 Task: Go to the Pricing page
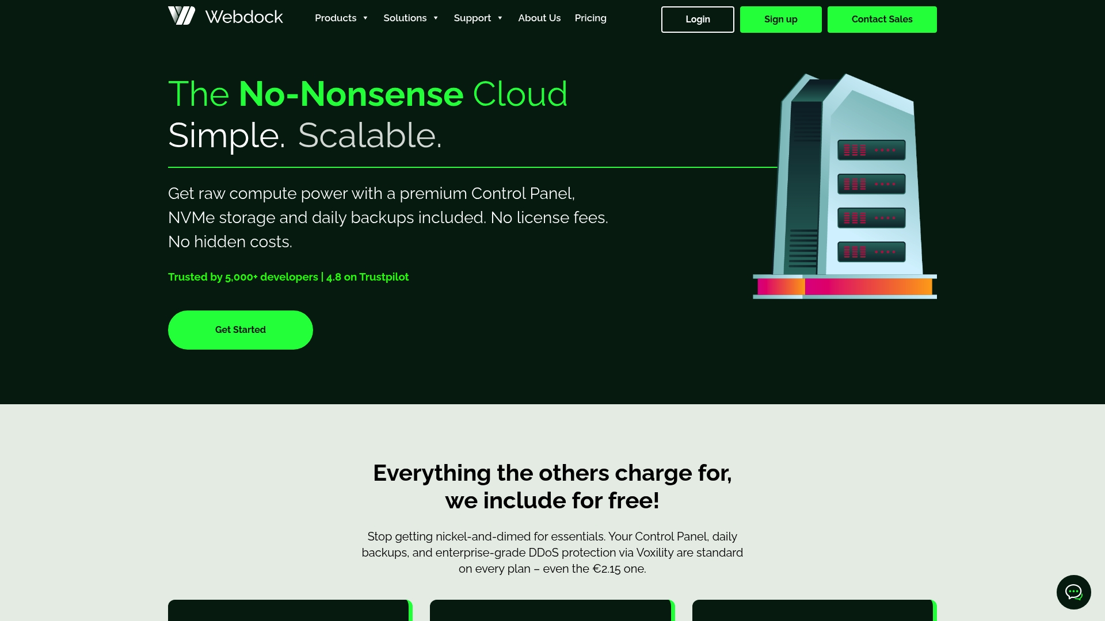[x=590, y=18]
